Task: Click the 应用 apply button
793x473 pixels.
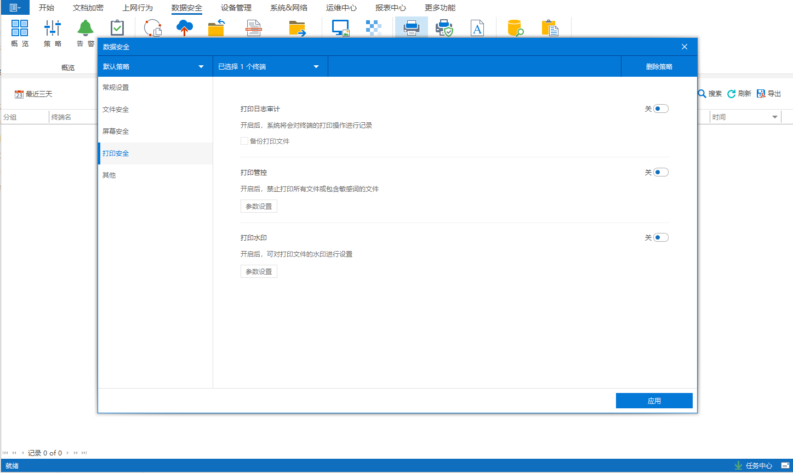Action: (654, 401)
